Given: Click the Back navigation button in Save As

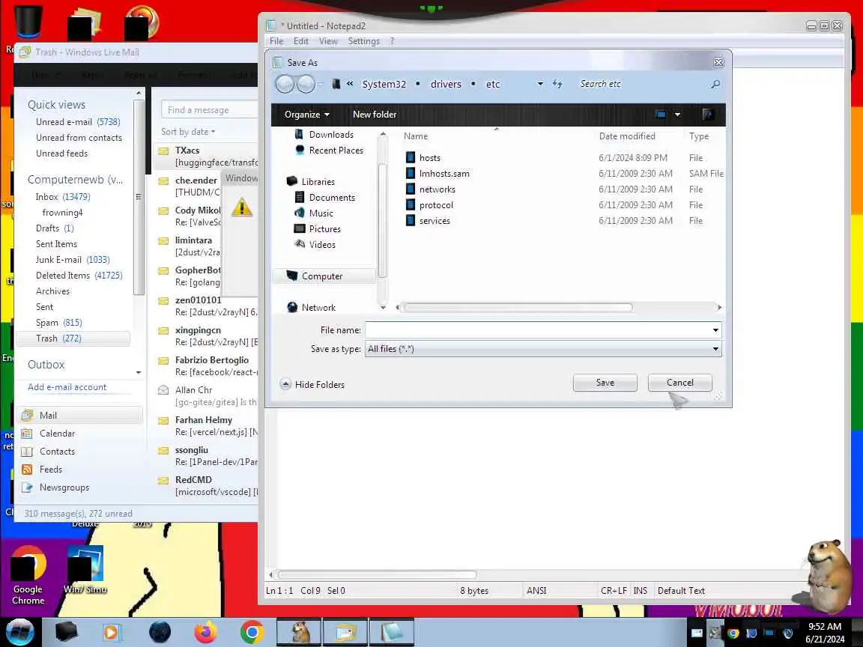Looking at the screenshot, I should click(285, 84).
